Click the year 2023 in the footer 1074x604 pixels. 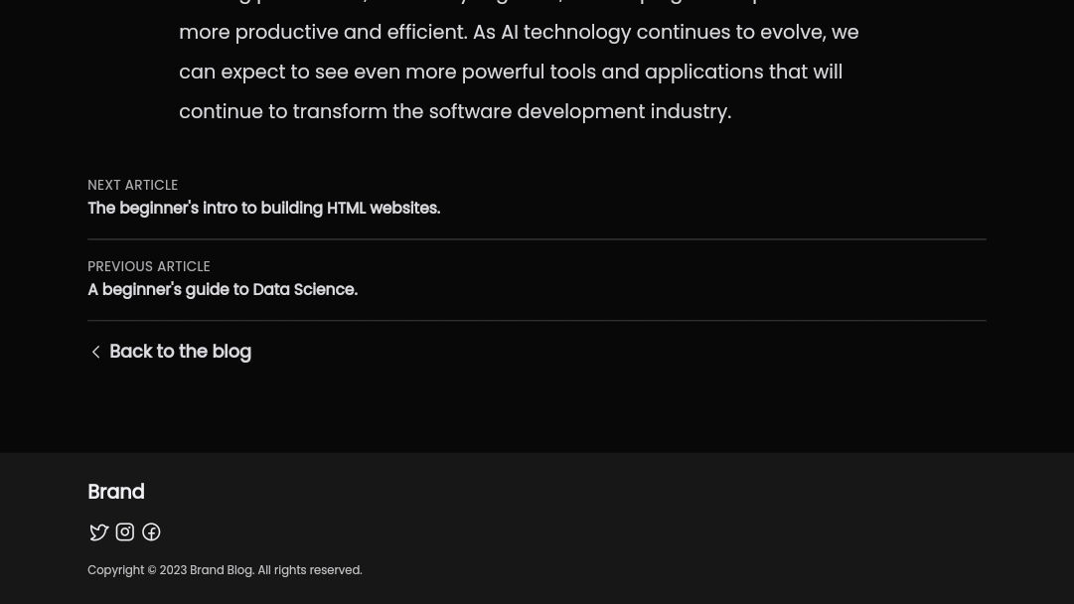tap(173, 570)
